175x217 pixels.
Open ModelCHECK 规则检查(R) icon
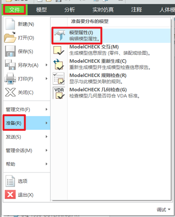(x=58, y=79)
